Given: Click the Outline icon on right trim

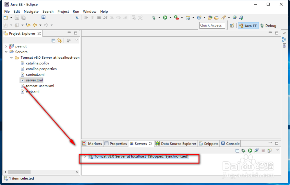Looking at the screenshot, I should (284, 39).
